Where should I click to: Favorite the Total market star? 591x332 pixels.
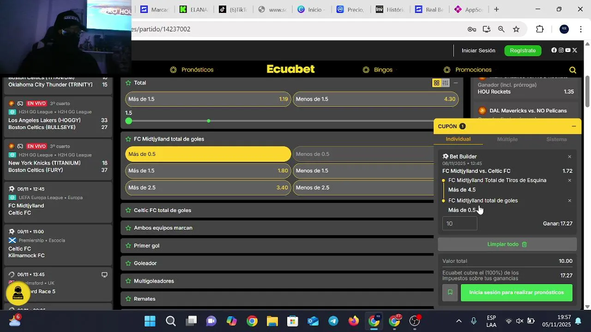pos(128,83)
